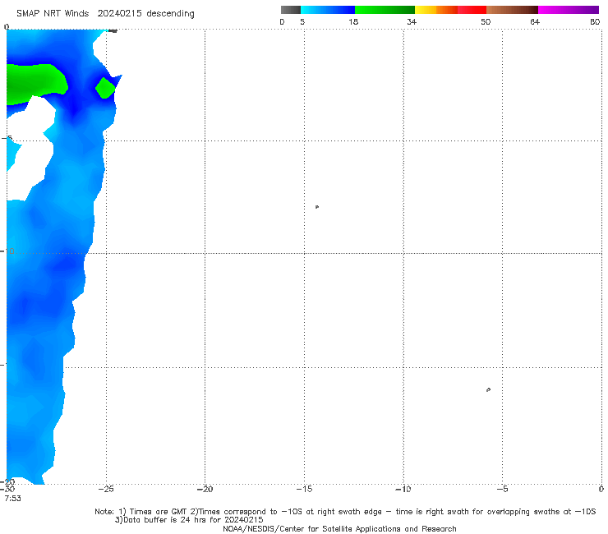Click the red segment of the color bar
Screen dimensions: 608x534
(x=472, y=10)
